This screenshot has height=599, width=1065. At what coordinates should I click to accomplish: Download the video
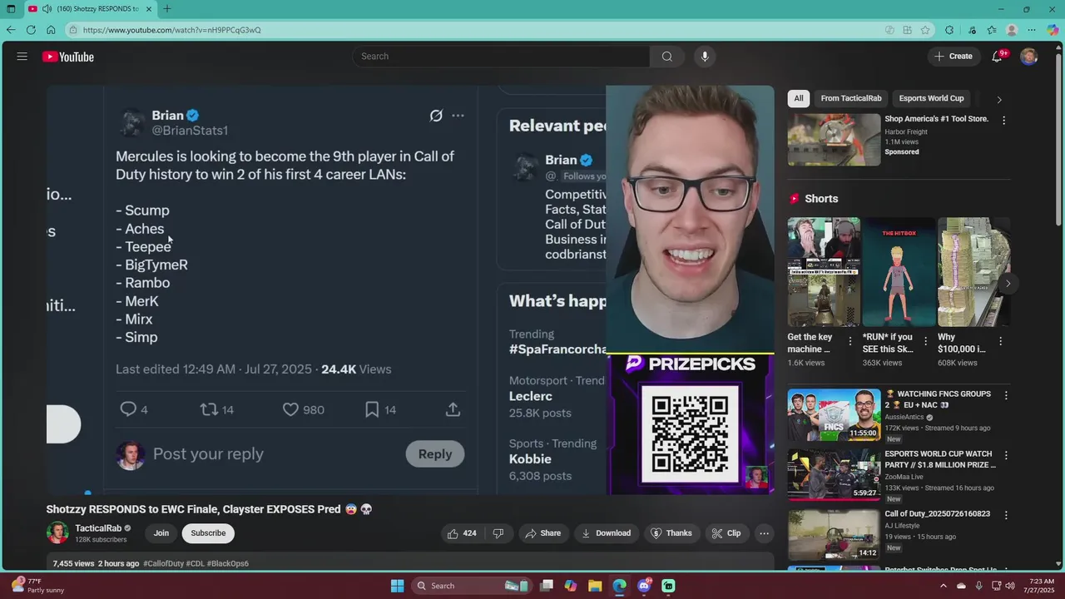tap(605, 533)
